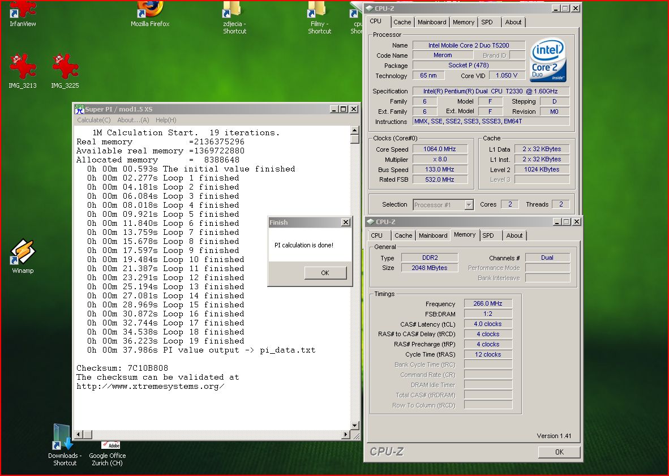
Task: Click the Rated FSB value 532.0 MHz
Action: pyautogui.click(x=439, y=179)
